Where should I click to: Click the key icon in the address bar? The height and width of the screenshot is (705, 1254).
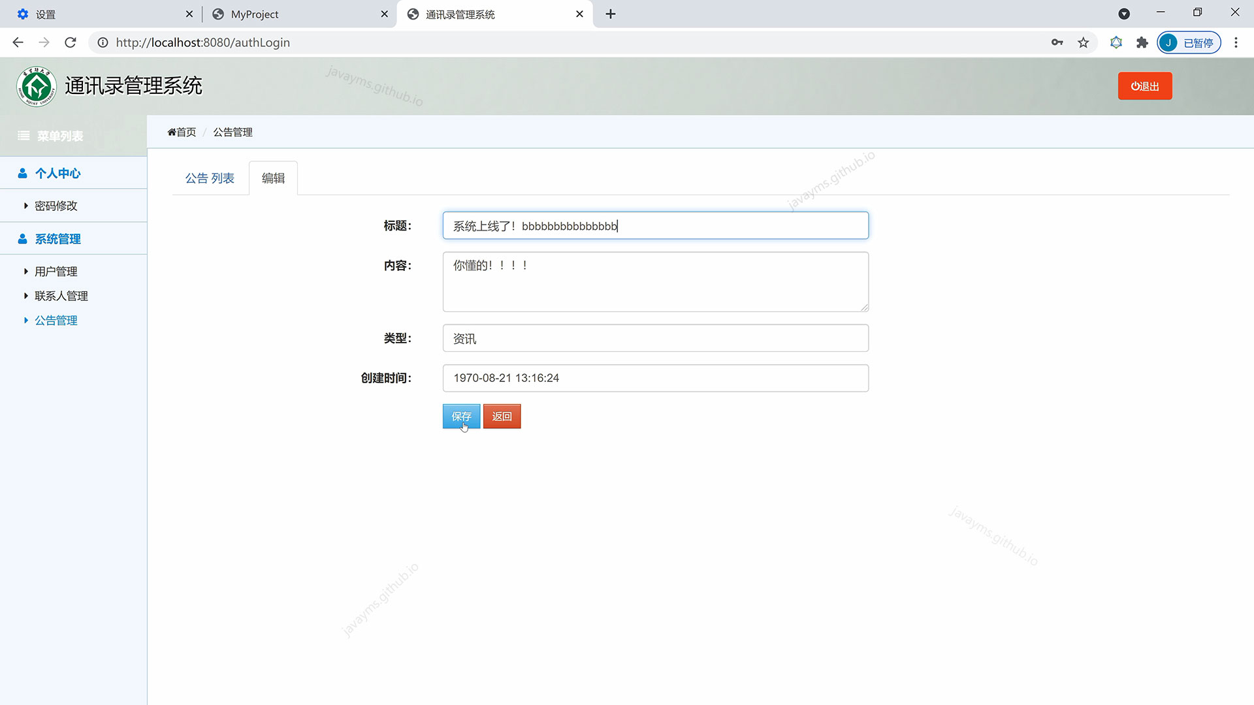pos(1057,42)
